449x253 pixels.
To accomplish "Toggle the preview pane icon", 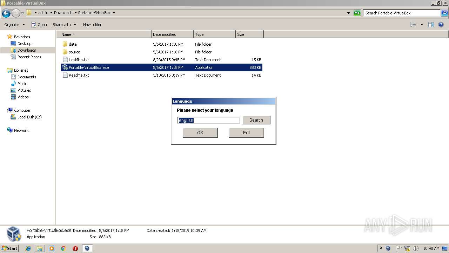I will tap(431, 25).
